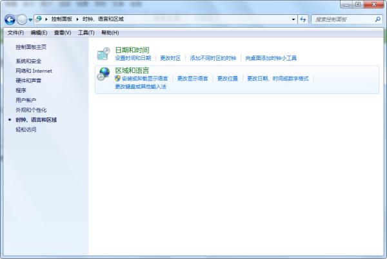Open 系统和安全 in the sidebar
Image resolution: width=387 pixels, height=259 pixels.
tap(28, 61)
